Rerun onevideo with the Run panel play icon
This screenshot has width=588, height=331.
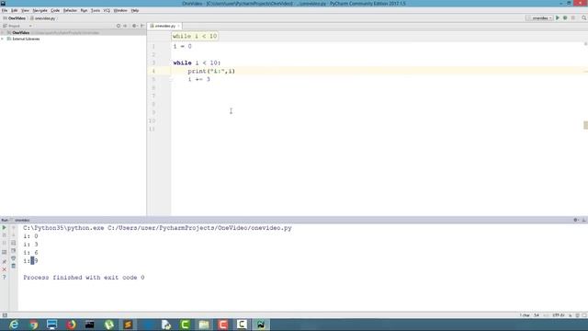4,228
